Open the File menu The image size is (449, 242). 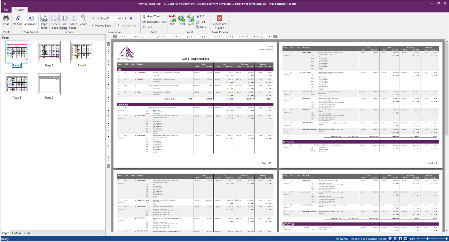point(6,9)
